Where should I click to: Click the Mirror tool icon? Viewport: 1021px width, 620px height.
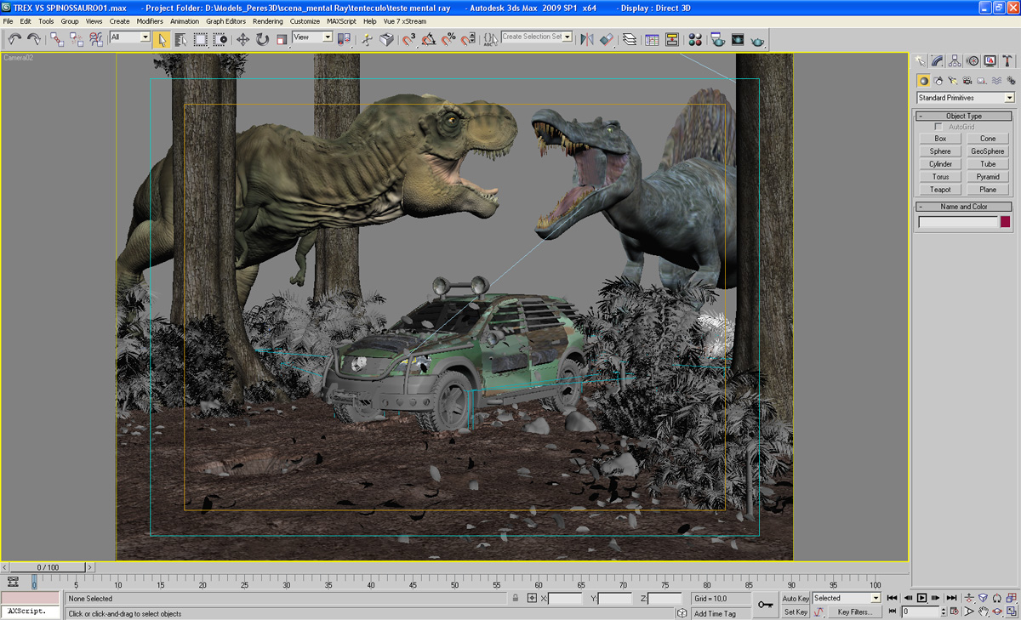click(x=586, y=39)
